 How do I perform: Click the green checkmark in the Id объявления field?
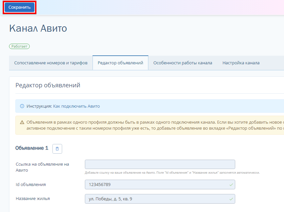[x=231, y=185]
